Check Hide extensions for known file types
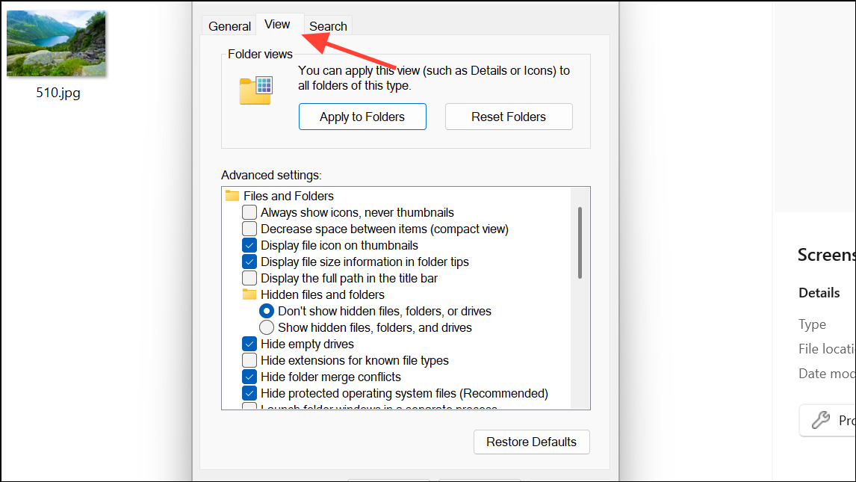This screenshot has height=482, width=856. click(249, 360)
